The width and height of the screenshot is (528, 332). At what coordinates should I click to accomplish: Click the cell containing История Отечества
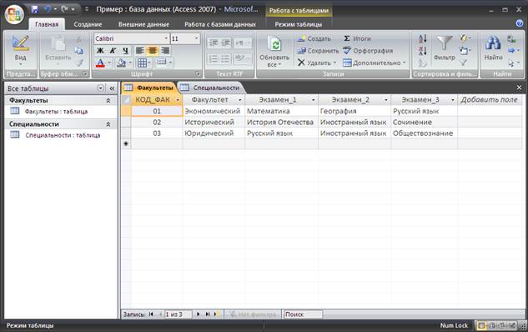coord(281,122)
